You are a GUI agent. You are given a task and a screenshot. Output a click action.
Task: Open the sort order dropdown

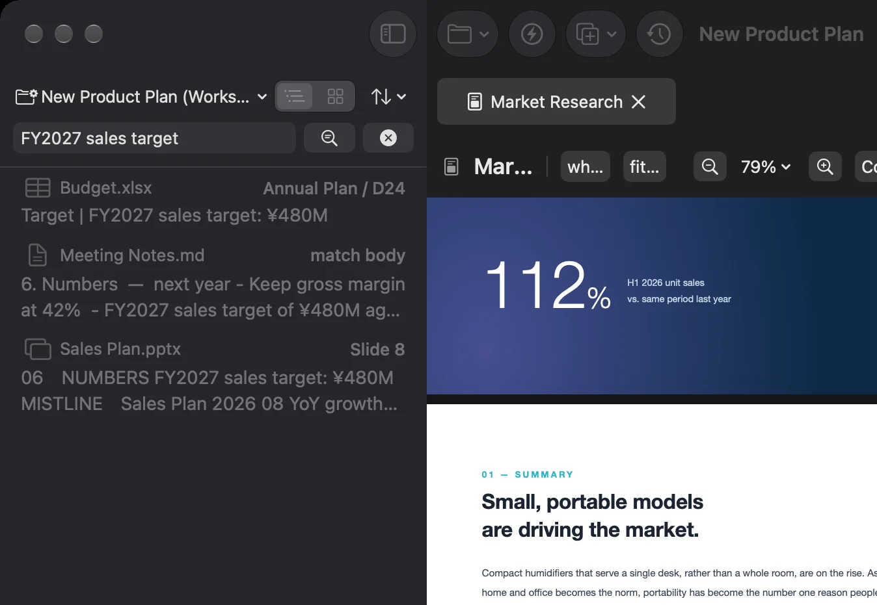coord(388,97)
